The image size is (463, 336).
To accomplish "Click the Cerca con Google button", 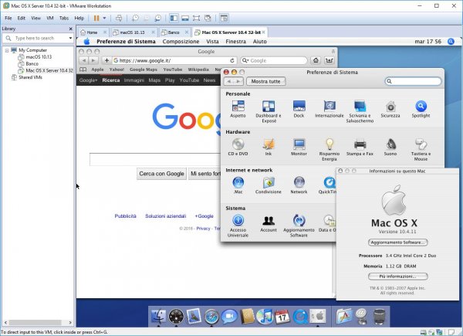I will click(x=161, y=174).
